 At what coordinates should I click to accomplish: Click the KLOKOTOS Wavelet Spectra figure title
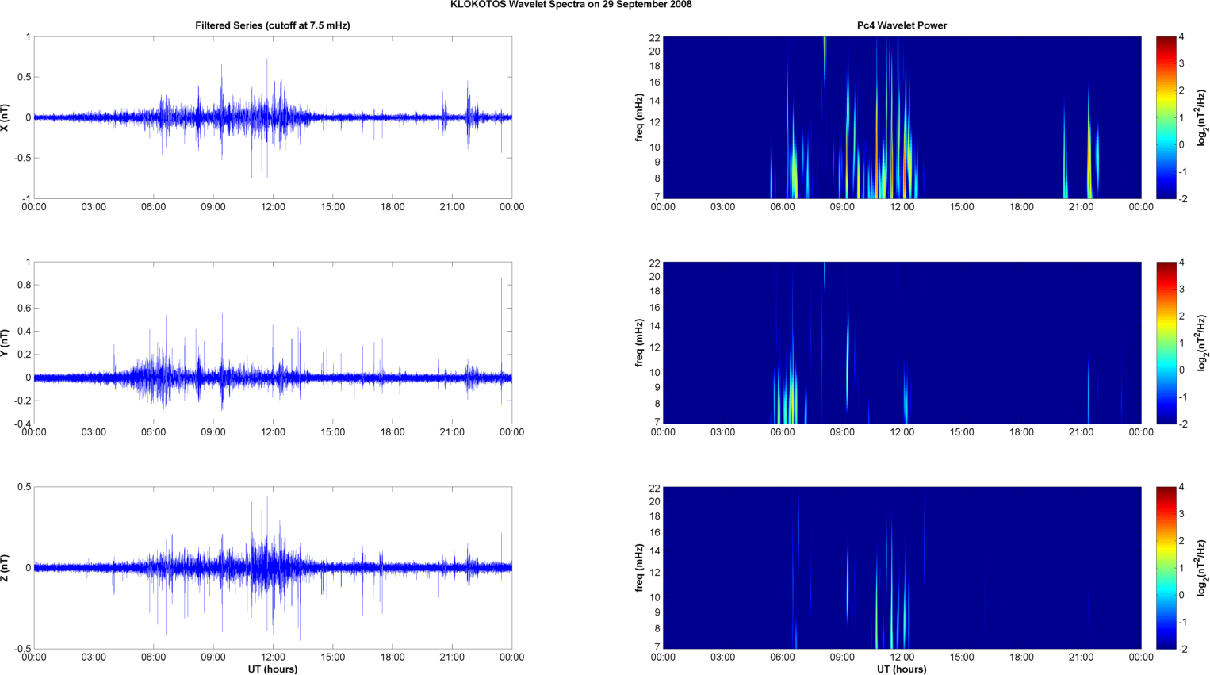pyautogui.click(x=571, y=5)
